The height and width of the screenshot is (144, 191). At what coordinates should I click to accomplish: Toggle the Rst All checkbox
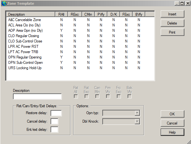76,97
